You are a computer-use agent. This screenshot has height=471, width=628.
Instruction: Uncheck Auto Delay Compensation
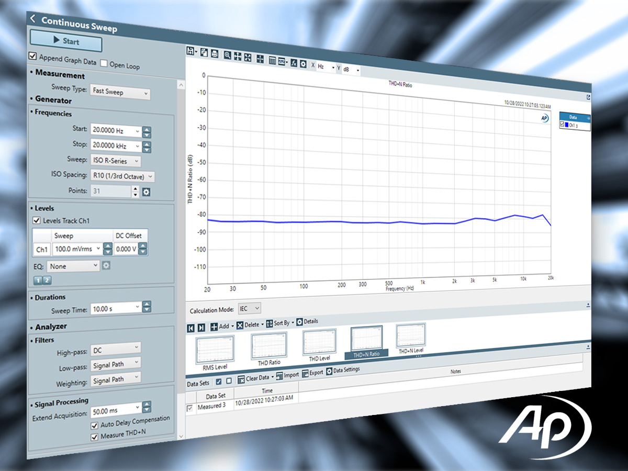(x=95, y=425)
